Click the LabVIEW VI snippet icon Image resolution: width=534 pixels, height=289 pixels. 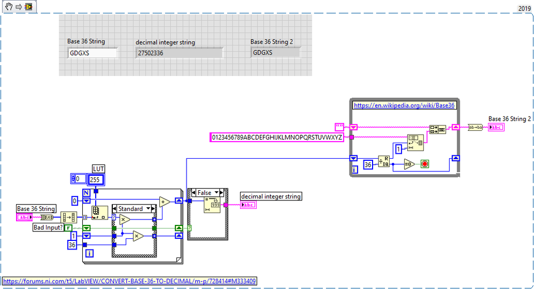click(x=29, y=6)
